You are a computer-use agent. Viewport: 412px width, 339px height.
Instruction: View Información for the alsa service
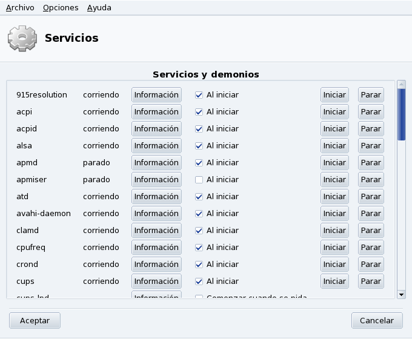click(156, 146)
